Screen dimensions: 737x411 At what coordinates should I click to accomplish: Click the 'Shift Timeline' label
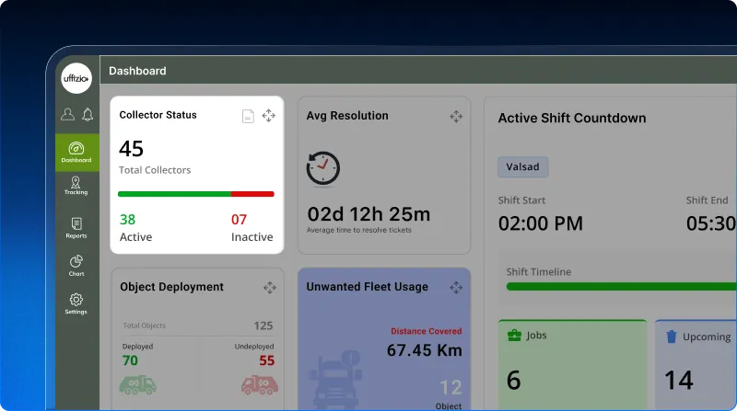[x=539, y=271]
